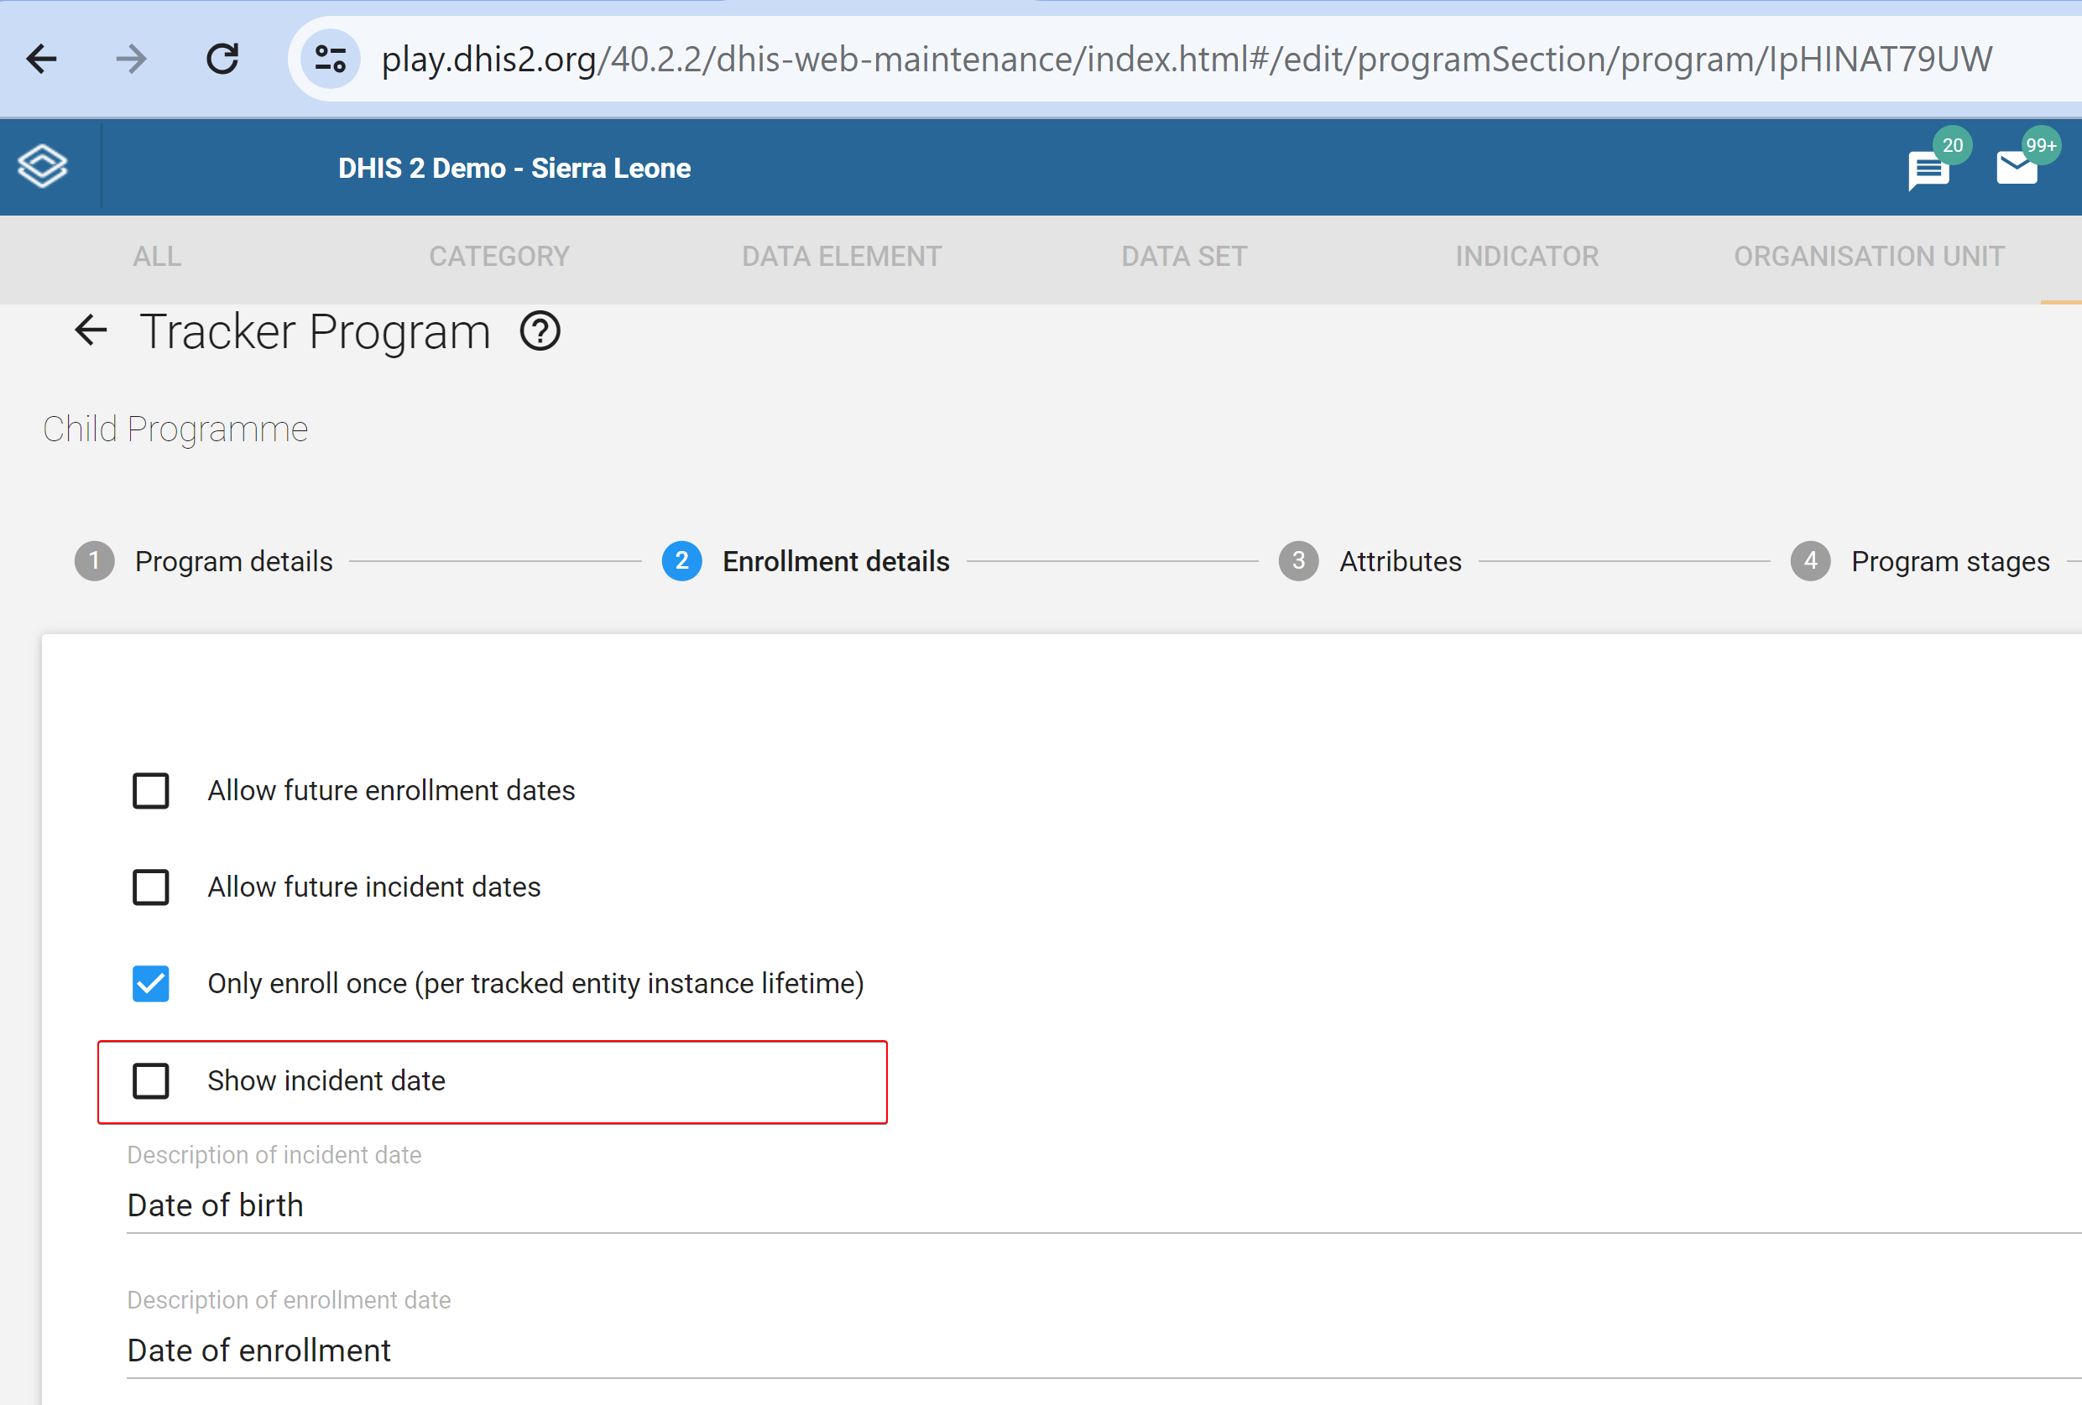The height and width of the screenshot is (1405, 2082).
Task: Open site information icon in address bar
Action: pyautogui.click(x=330, y=59)
